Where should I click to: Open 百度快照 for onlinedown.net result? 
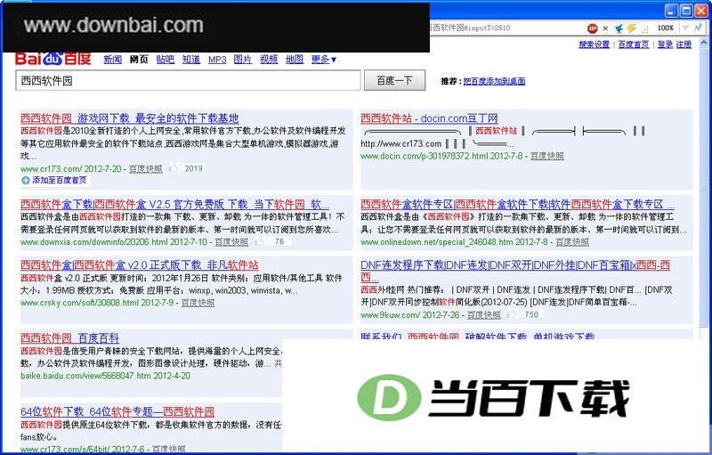tap(572, 242)
